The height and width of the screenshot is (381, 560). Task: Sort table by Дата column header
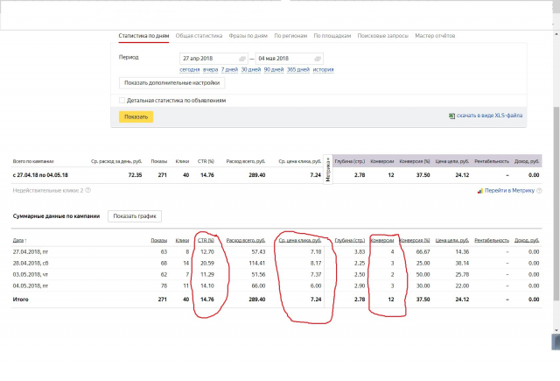click(x=19, y=241)
